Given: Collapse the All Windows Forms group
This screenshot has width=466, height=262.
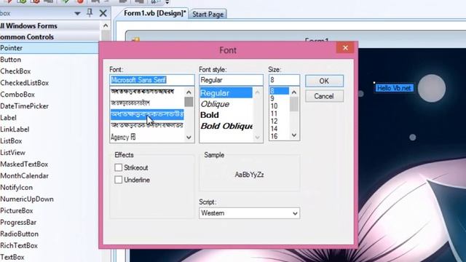Looking at the screenshot, I should tap(50, 26).
